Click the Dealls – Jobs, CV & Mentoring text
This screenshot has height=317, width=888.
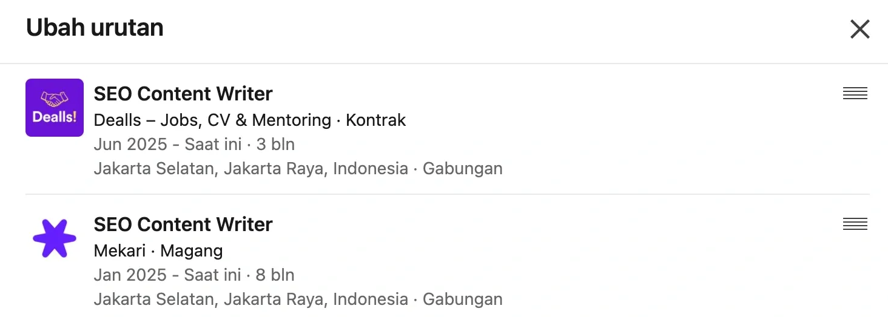(x=212, y=120)
